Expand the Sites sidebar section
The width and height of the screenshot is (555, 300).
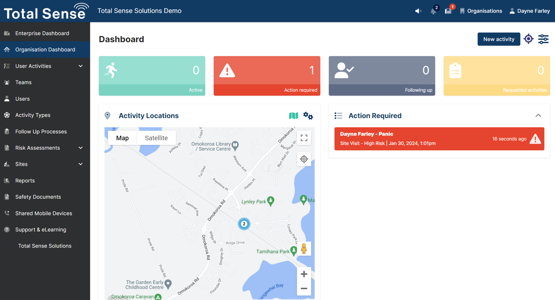[x=80, y=164]
